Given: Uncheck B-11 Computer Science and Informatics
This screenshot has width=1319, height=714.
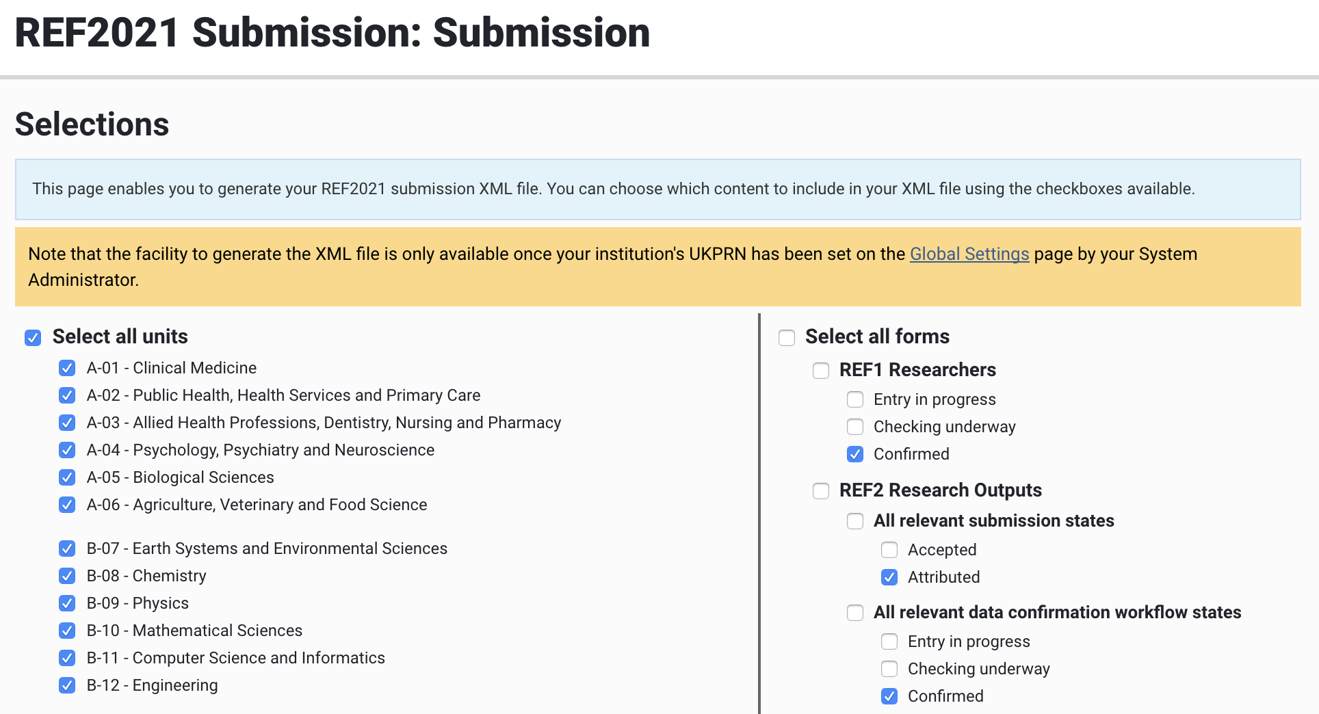Looking at the screenshot, I should click(67, 658).
